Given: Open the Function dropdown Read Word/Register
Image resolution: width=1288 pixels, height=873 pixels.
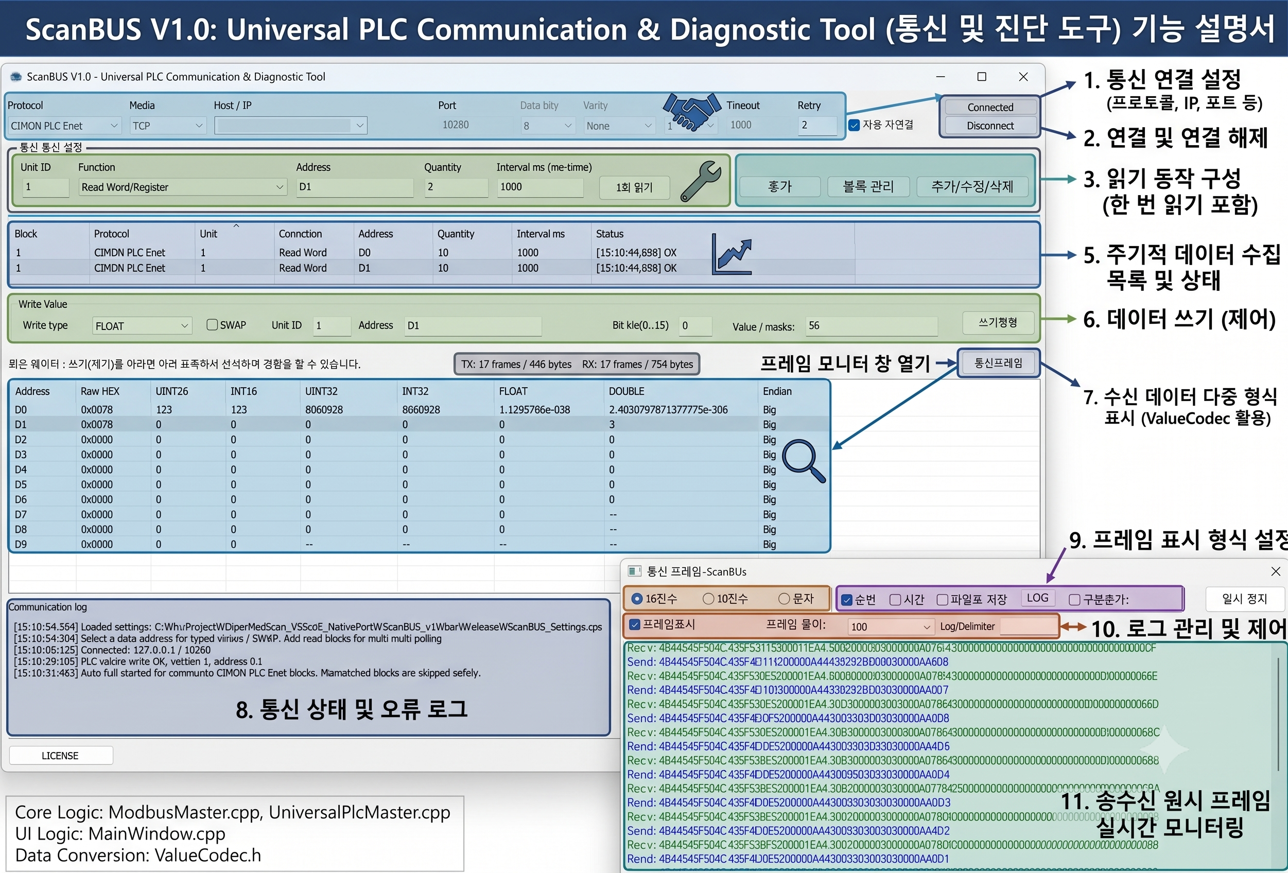Looking at the screenshot, I should [x=182, y=187].
